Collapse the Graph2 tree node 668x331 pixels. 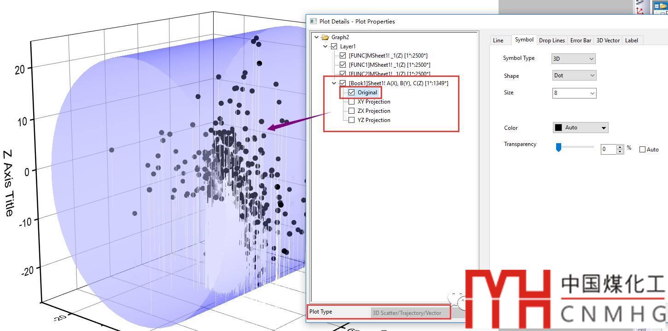point(317,37)
